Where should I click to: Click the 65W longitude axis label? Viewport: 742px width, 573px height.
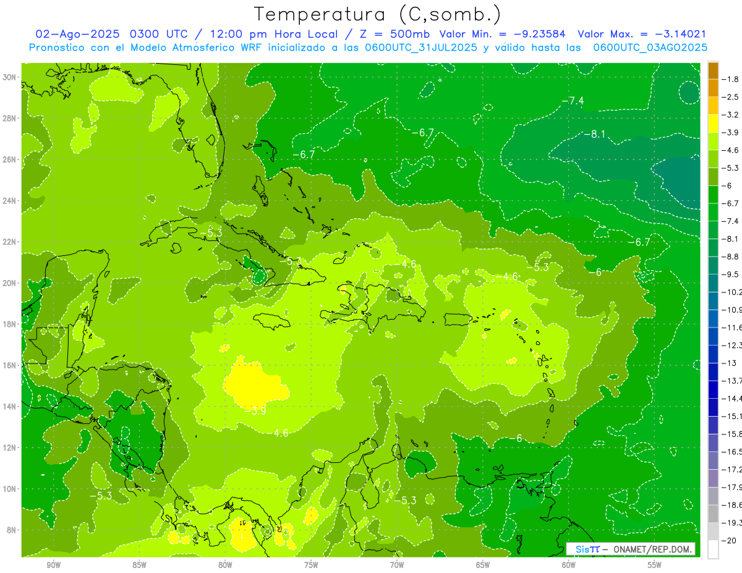tap(483, 565)
